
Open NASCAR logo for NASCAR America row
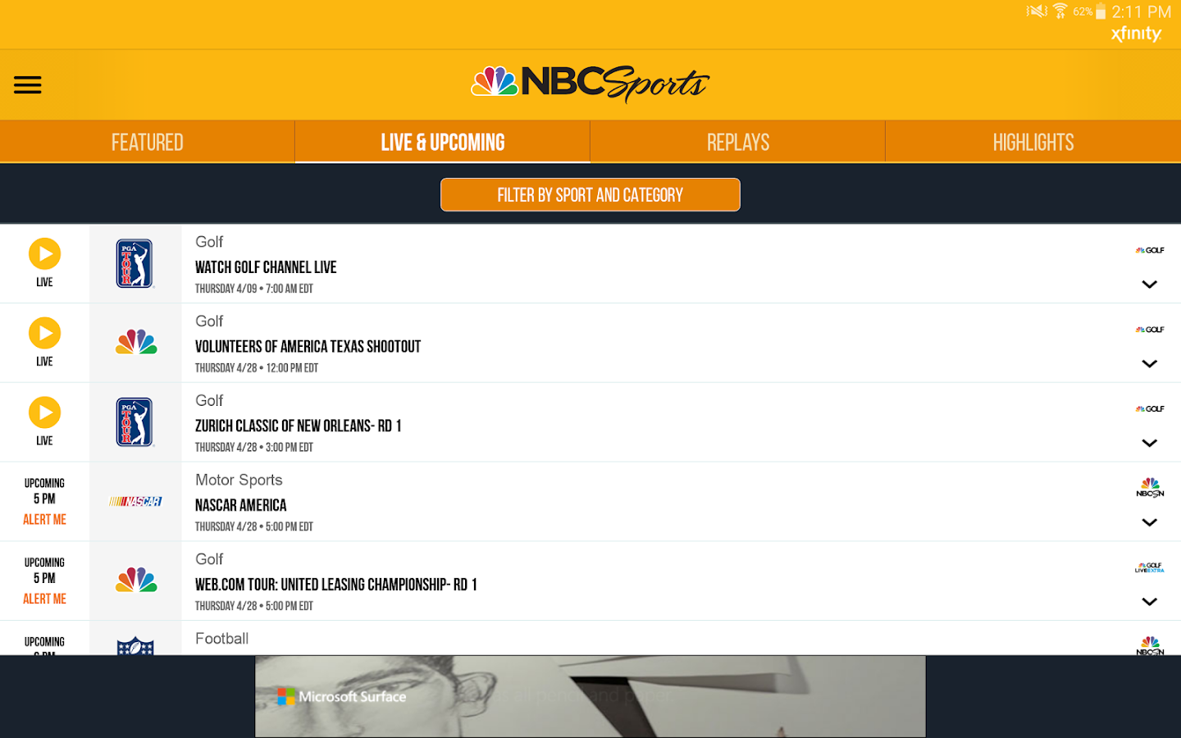tap(135, 501)
